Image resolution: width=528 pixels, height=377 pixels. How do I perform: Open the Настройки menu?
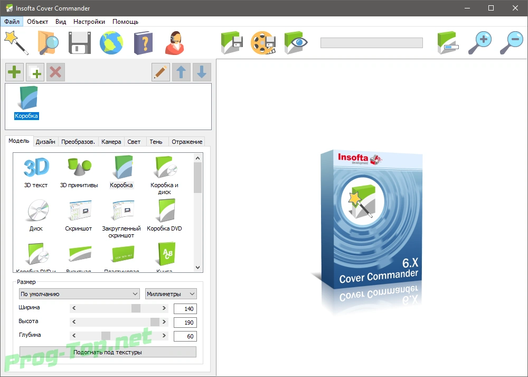pos(89,22)
